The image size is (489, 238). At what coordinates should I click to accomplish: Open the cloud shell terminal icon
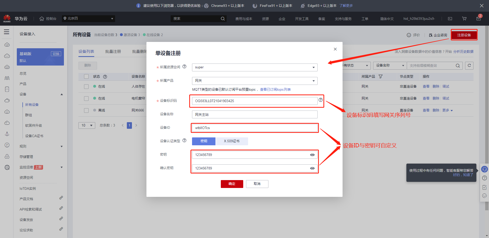click(x=450, y=19)
